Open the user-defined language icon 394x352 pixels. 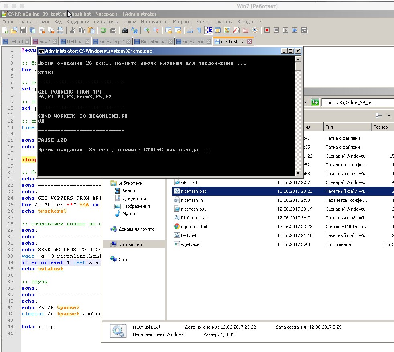pos(217,30)
